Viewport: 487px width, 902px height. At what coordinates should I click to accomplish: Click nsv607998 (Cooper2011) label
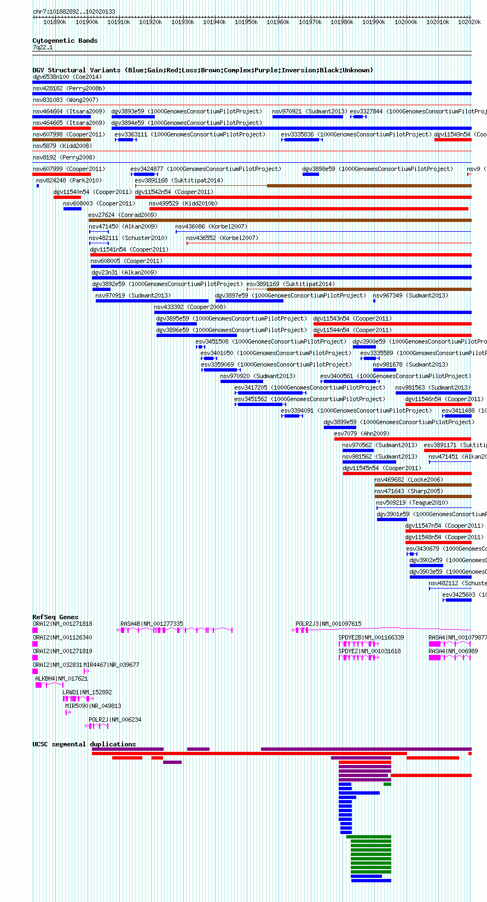click(69, 134)
